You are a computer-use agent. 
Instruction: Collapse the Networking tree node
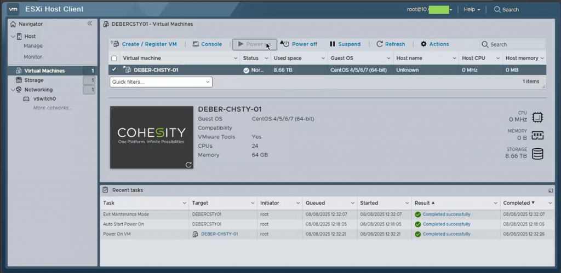[13, 90]
